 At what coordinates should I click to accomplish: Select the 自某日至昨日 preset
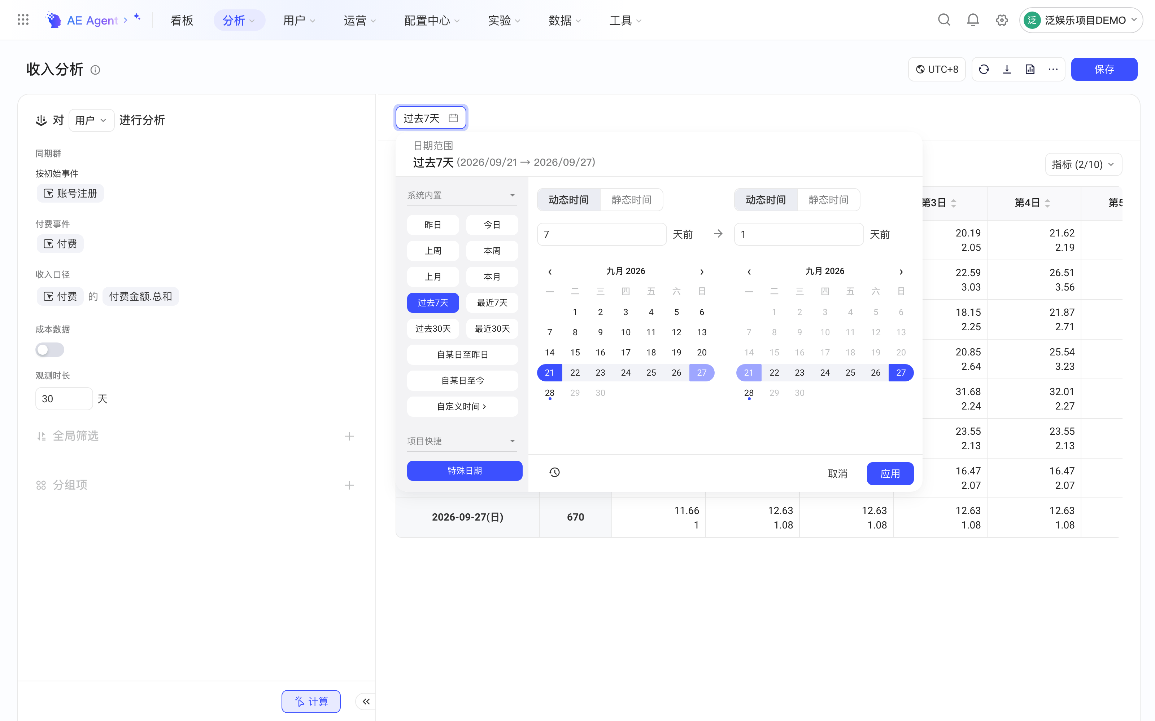click(462, 354)
